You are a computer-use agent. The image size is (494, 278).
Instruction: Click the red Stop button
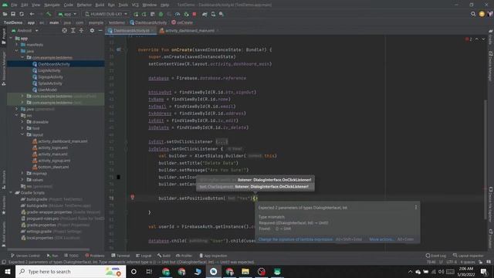pos(195,14)
